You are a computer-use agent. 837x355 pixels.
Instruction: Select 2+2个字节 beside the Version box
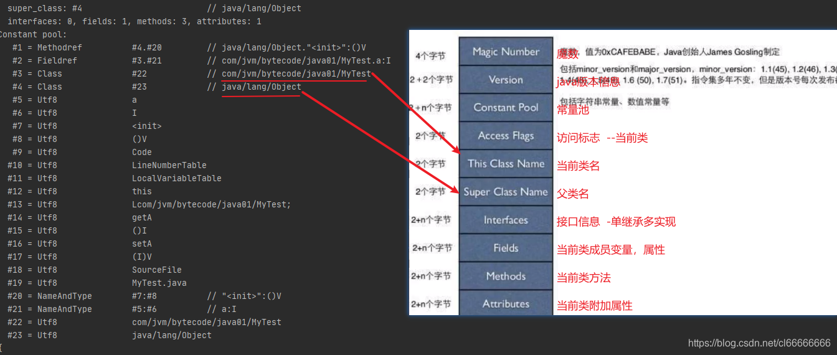pyautogui.click(x=431, y=80)
